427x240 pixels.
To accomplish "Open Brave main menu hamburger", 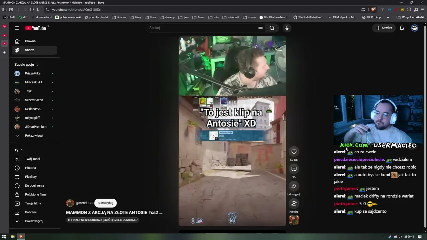I will pyautogui.click(x=422, y=10).
